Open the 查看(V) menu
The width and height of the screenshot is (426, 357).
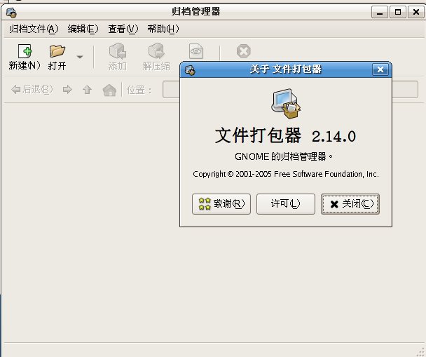(123, 29)
